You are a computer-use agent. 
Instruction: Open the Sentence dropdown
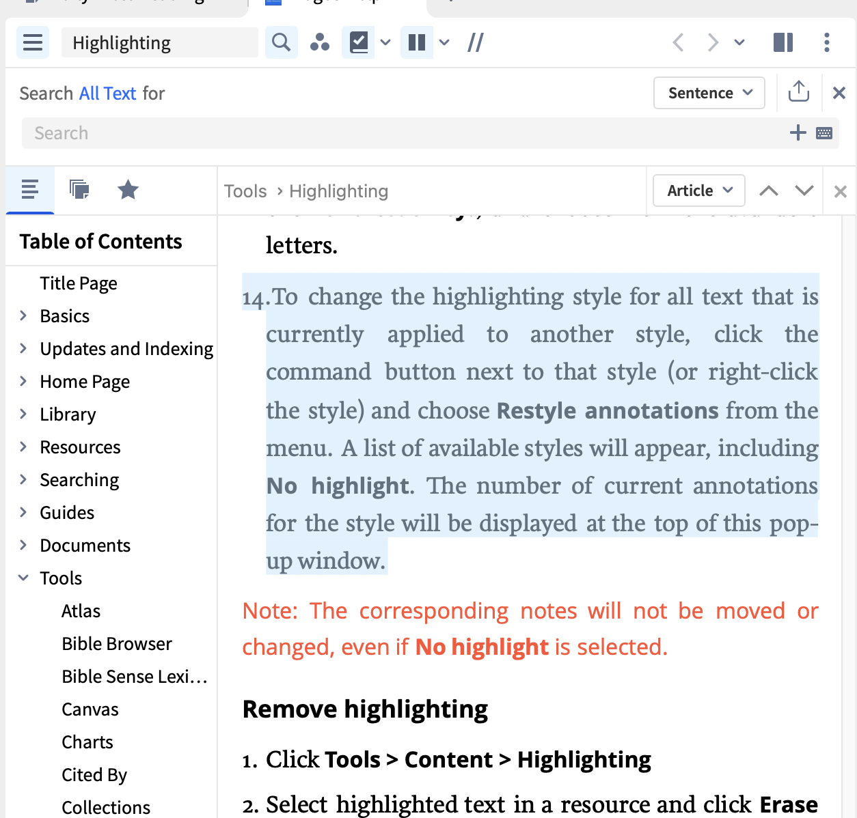pyautogui.click(x=709, y=93)
